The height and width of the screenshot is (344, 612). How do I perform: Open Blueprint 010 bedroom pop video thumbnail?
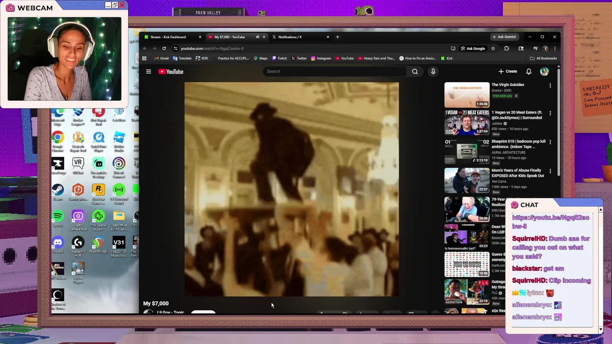pos(467,151)
